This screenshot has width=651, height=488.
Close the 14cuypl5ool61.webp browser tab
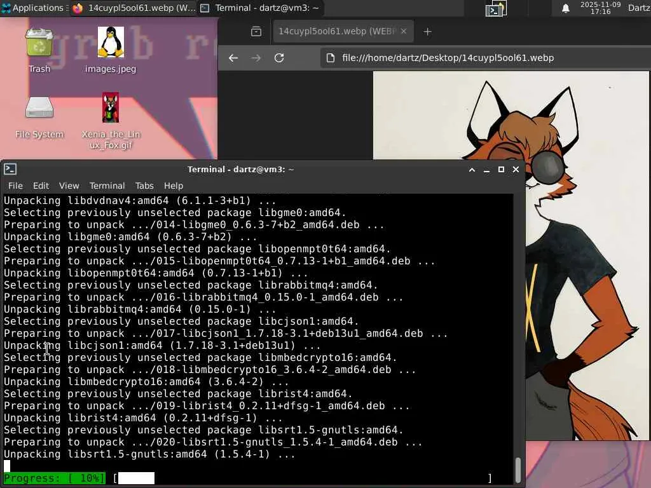tap(404, 32)
